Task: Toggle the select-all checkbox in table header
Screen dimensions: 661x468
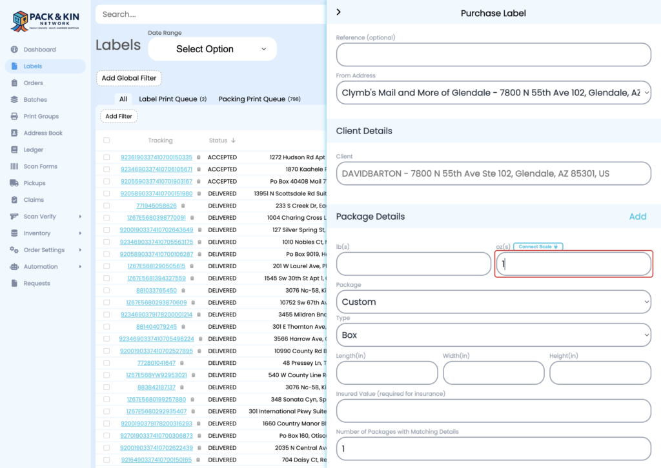Action: (107, 141)
